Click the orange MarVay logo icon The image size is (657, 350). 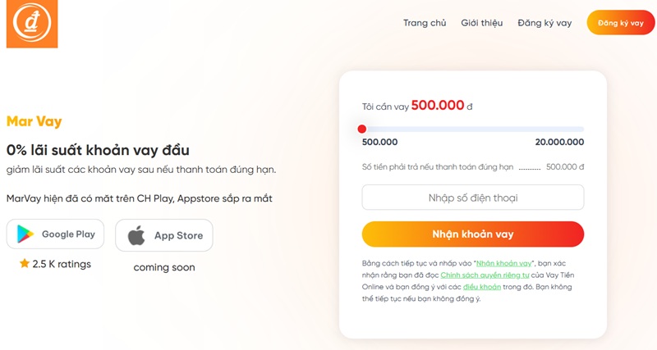(31, 24)
